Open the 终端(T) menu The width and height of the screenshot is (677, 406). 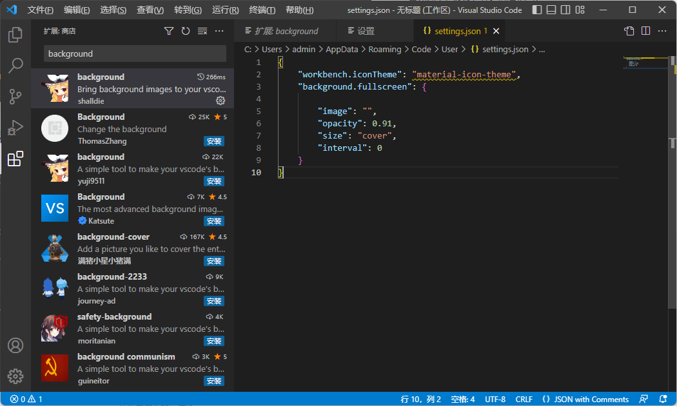[x=262, y=10]
